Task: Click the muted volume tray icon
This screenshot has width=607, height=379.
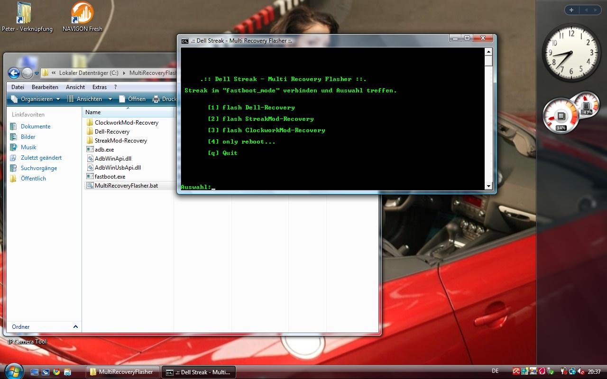Action: coord(581,371)
